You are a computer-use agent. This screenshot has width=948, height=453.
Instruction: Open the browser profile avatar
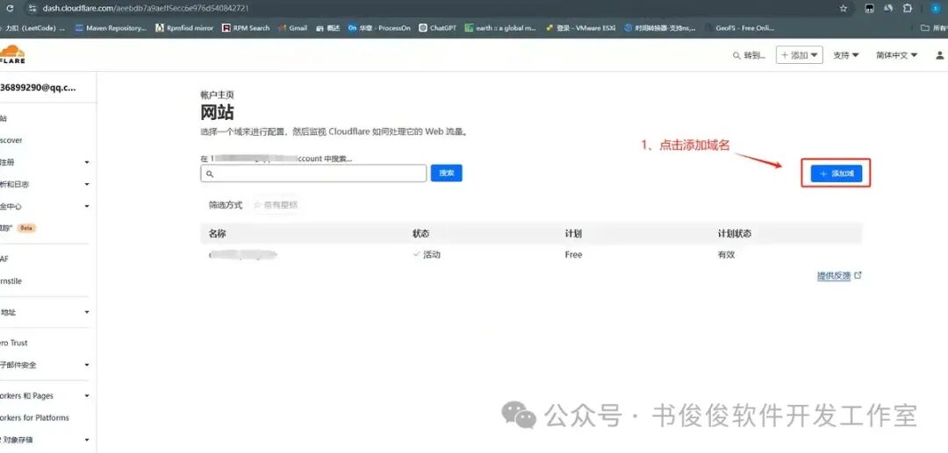point(936,9)
